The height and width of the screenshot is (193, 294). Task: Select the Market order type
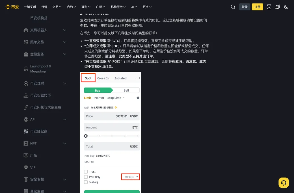click(x=99, y=98)
